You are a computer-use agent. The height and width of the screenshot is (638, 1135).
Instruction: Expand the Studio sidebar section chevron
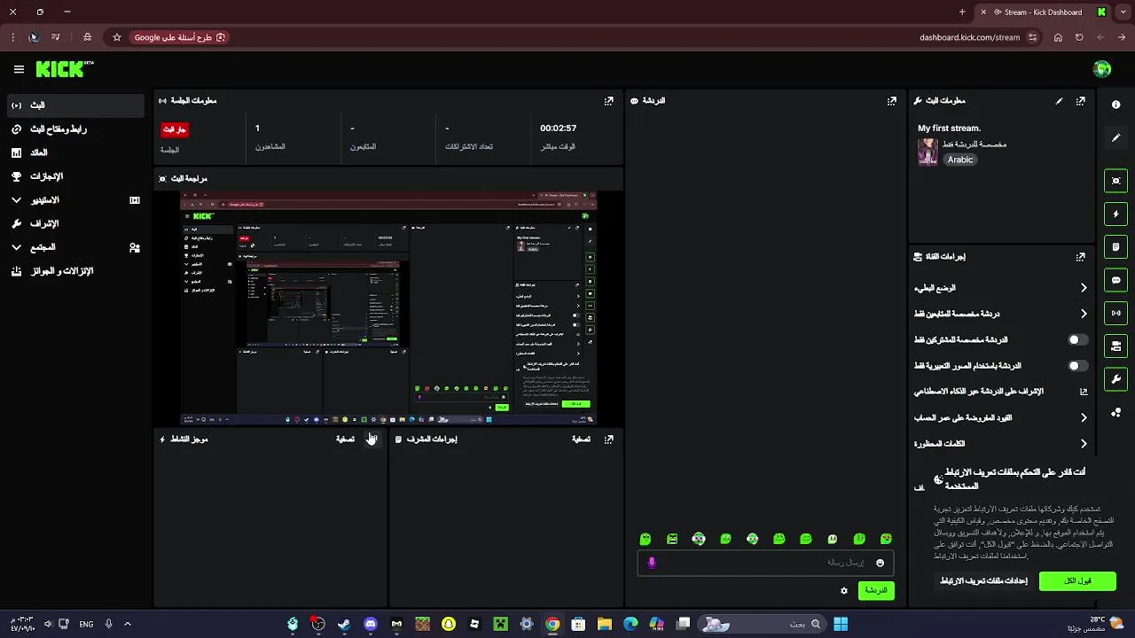(x=17, y=200)
